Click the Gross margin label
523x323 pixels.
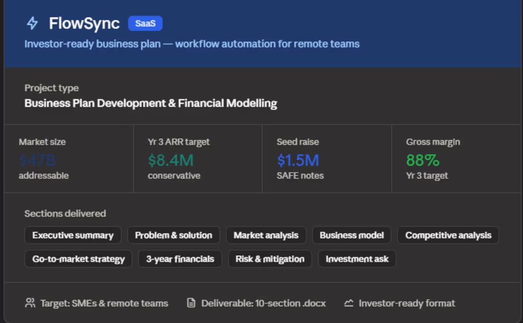pyautogui.click(x=433, y=142)
